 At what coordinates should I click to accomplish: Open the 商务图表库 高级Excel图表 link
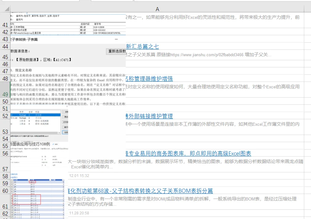point(188,154)
